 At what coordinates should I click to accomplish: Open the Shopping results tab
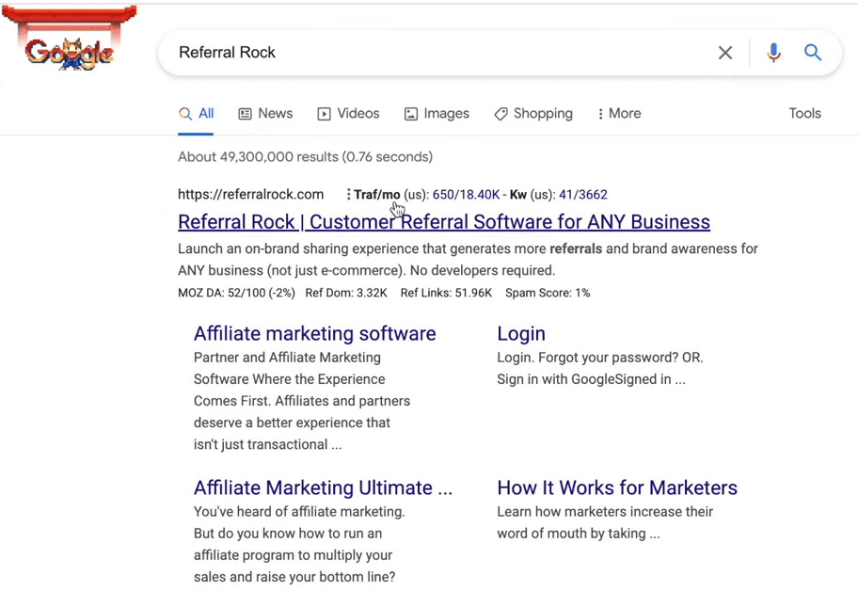(x=533, y=114)
